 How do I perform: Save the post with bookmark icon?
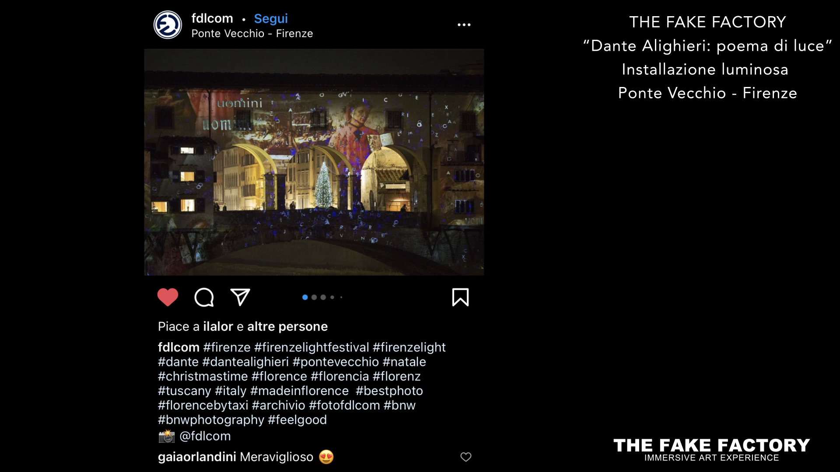coord(460,297)
